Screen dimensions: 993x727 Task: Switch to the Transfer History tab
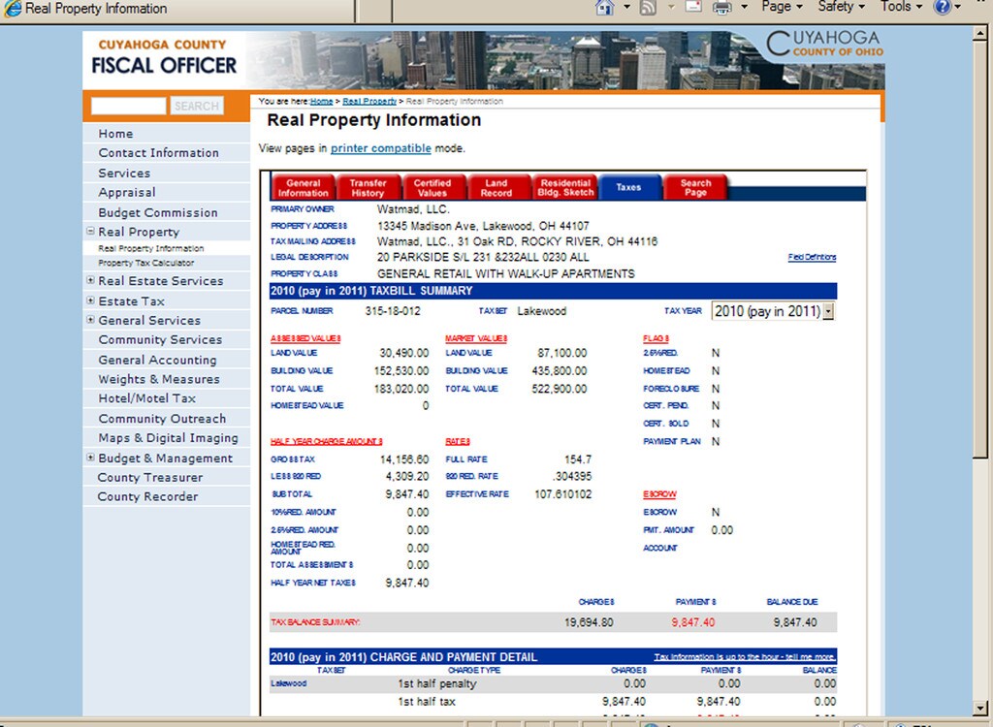tap(368, 187)
